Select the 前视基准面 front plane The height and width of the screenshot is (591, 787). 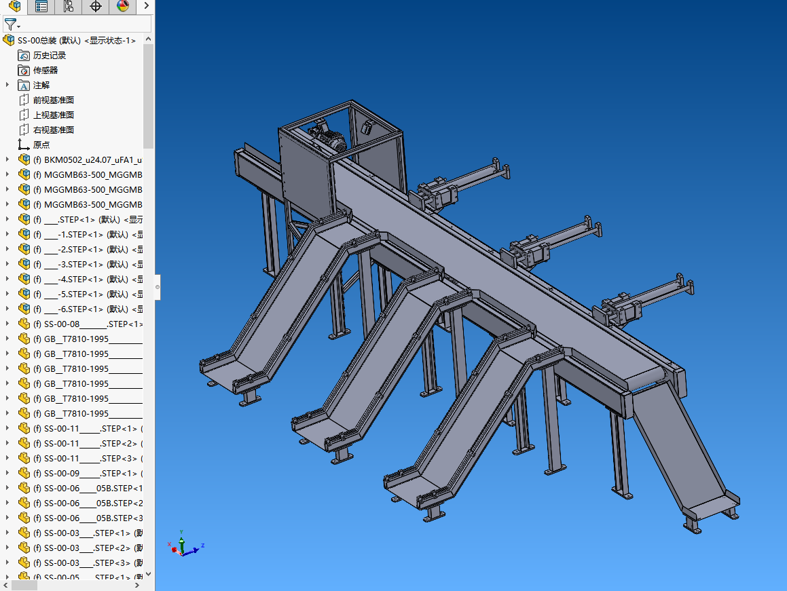[53, 100]
